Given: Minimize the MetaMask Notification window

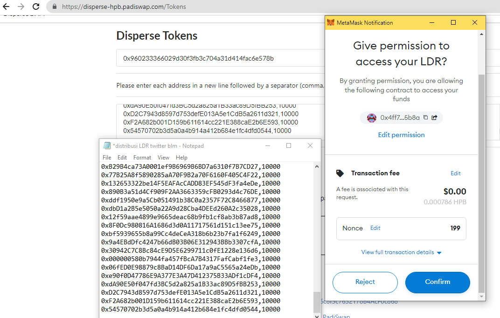Looking at the screenshot, I should coord(432,23).
